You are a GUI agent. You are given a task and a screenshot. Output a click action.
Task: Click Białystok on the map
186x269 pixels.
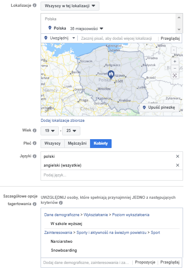point(149,65)
